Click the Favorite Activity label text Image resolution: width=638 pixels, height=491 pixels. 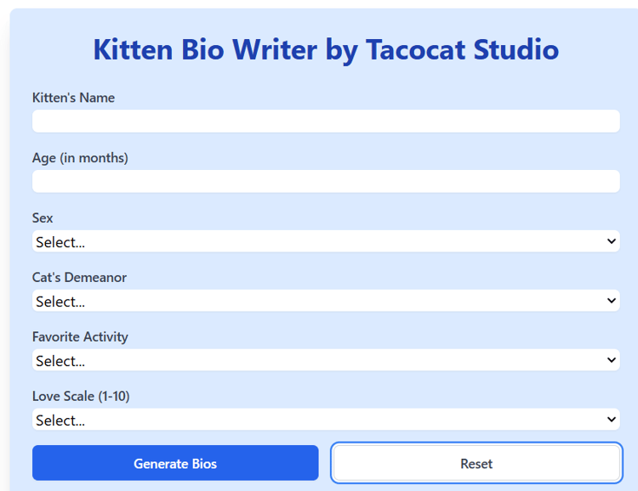click(x=80, y=337)
